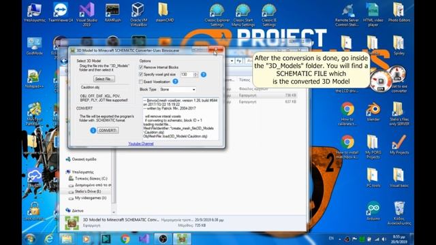Open Classic IE Settings shortcut
The width and height of the screenshot is (436, 245).
coord(269,14)
